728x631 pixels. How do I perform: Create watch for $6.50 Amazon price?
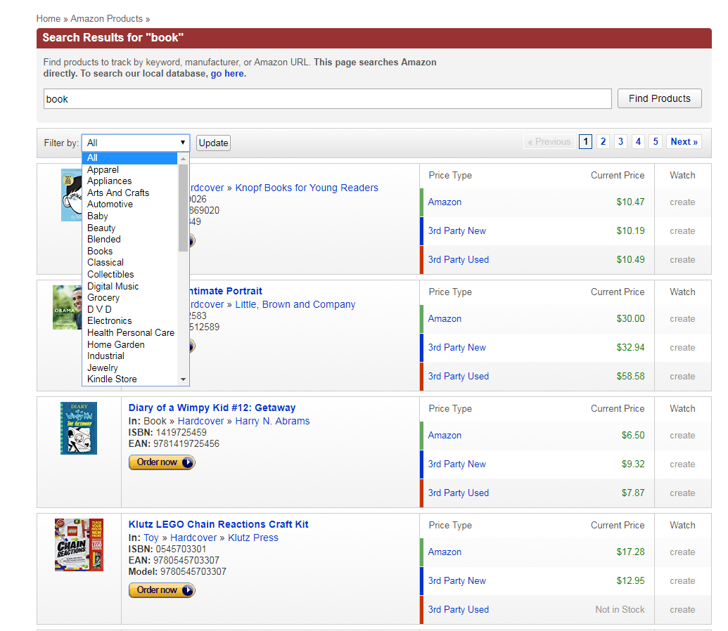coord(682,436)
